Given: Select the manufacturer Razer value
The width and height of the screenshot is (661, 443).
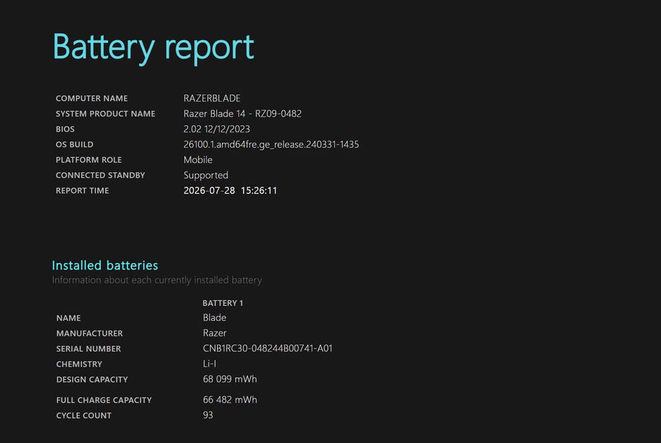Looking at the screenshot, I should pyautogui.click(x=215, y=333).
